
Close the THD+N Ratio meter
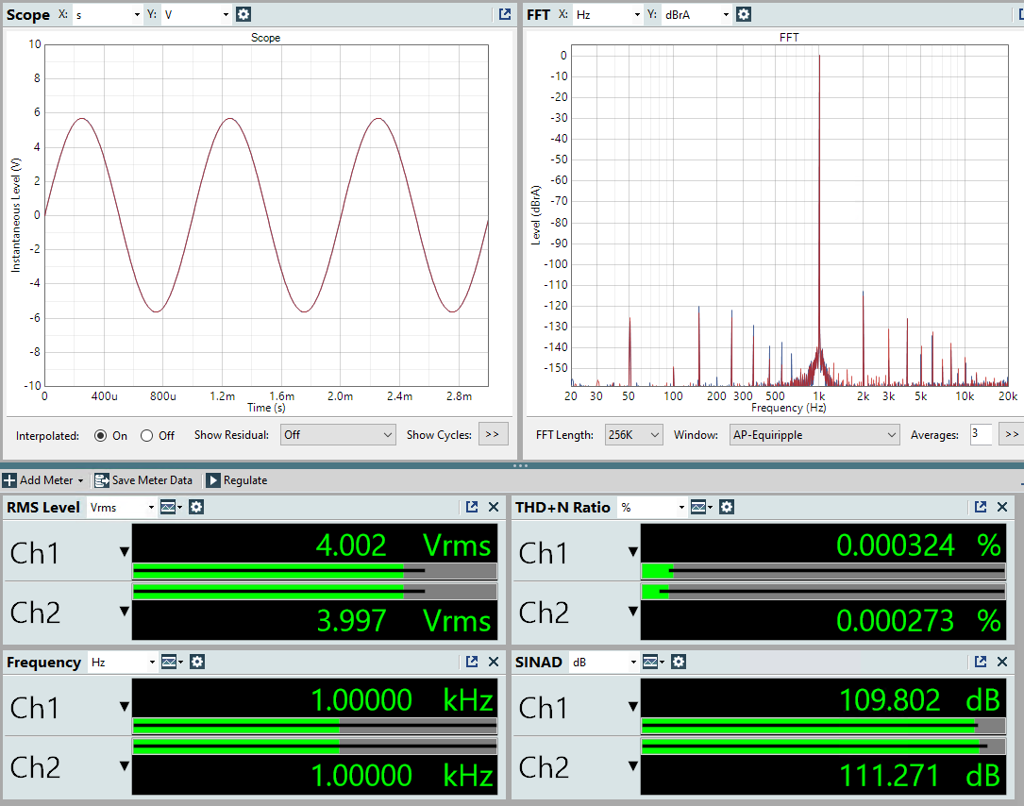1002,507
